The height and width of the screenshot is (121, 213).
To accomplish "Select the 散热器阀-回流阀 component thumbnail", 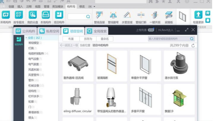I will click(78, 66).
